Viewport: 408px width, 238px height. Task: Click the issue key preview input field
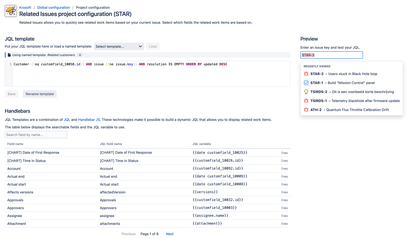coord(331,55)
